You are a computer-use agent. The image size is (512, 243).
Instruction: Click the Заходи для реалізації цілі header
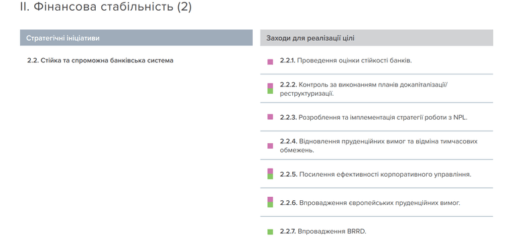(377, 38)
